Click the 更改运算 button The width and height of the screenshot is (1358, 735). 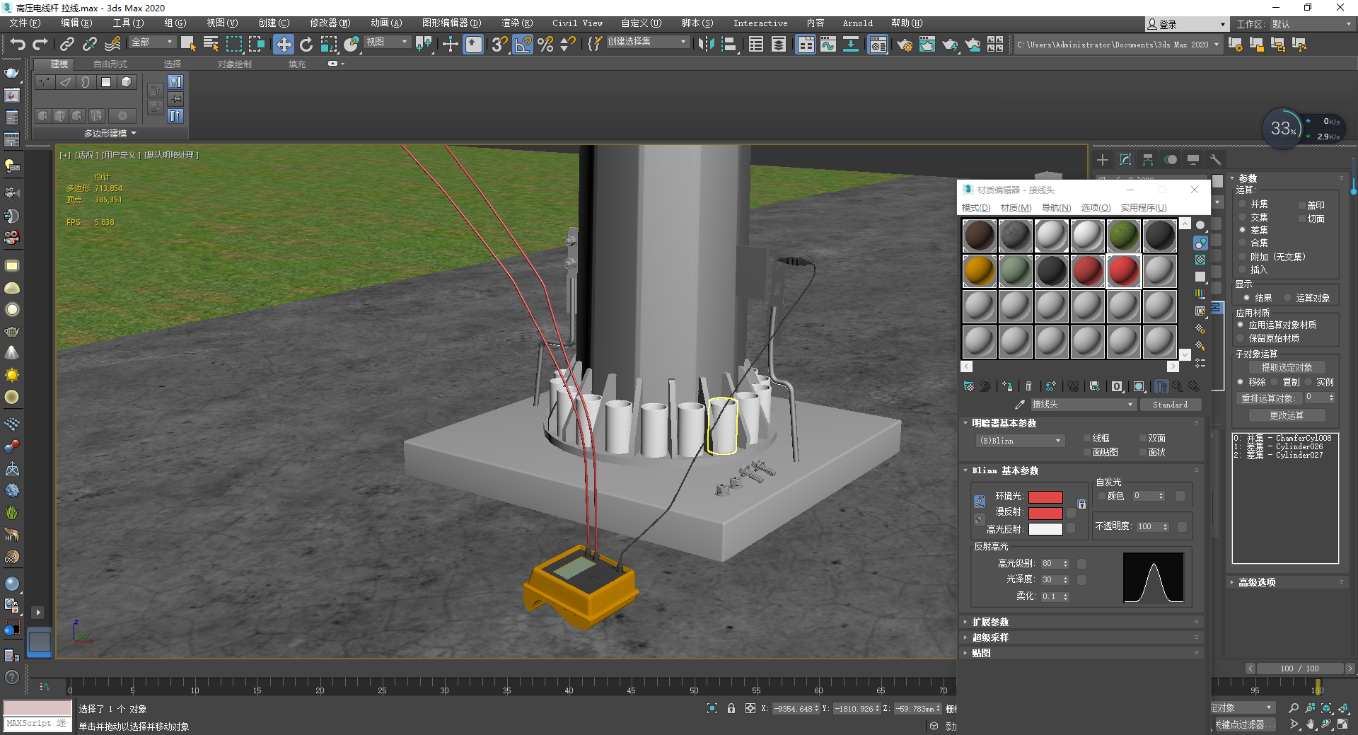[x=1287, y=415]
